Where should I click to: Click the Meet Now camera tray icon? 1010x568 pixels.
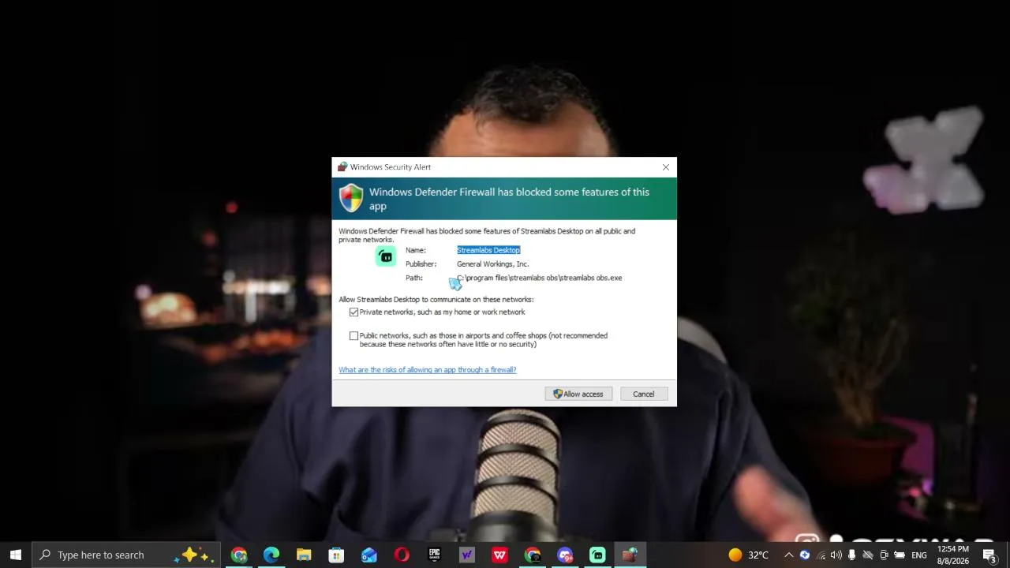[884, 555]
